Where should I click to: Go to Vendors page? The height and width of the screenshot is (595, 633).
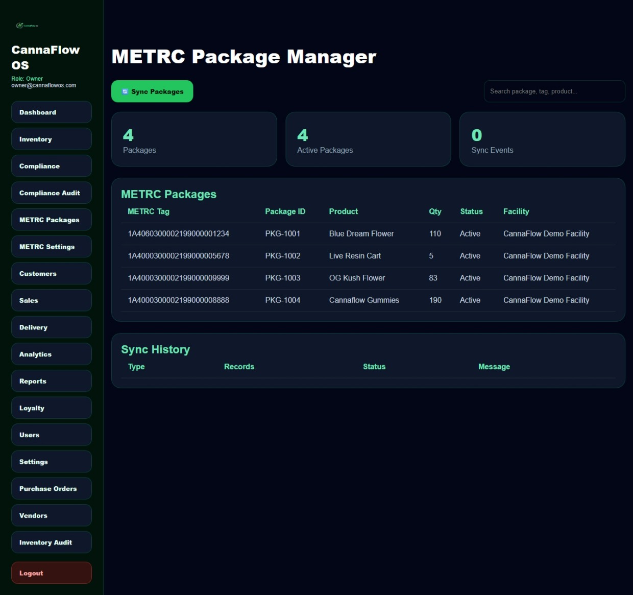(x=52, y=516)
